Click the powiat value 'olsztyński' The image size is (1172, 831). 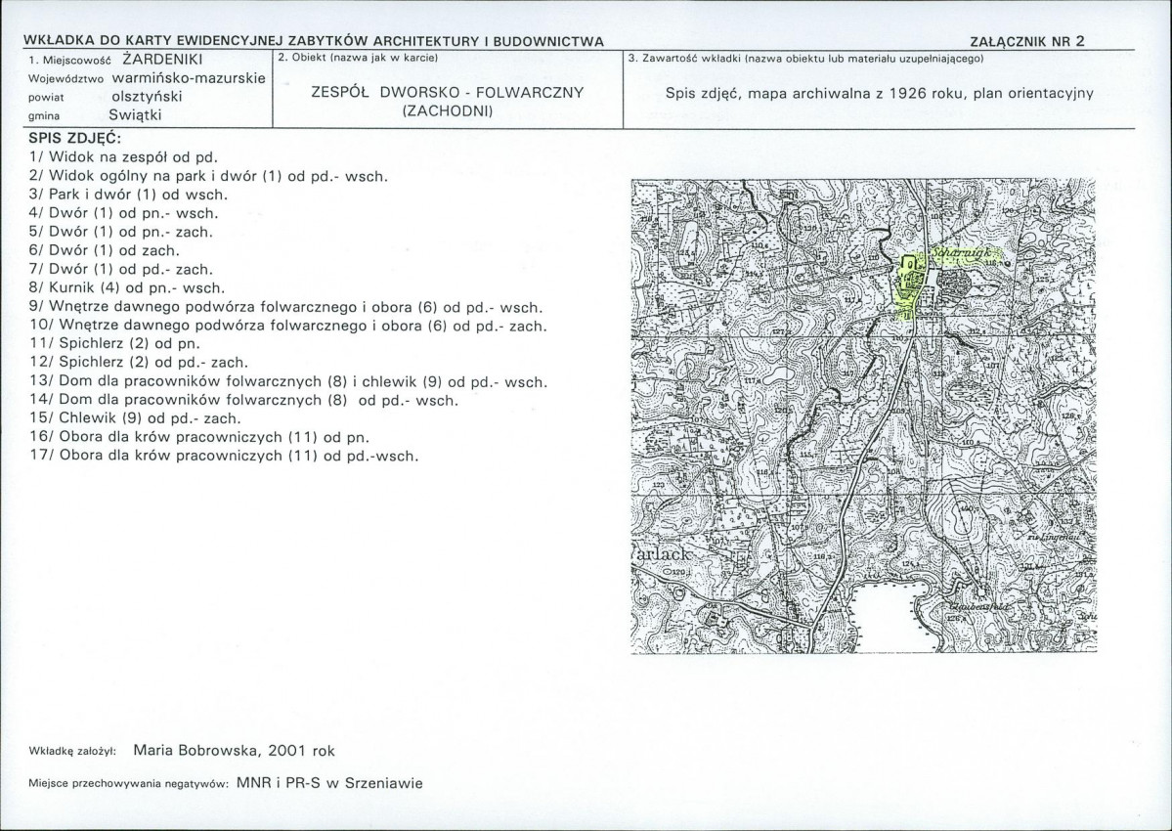[147, 97]
